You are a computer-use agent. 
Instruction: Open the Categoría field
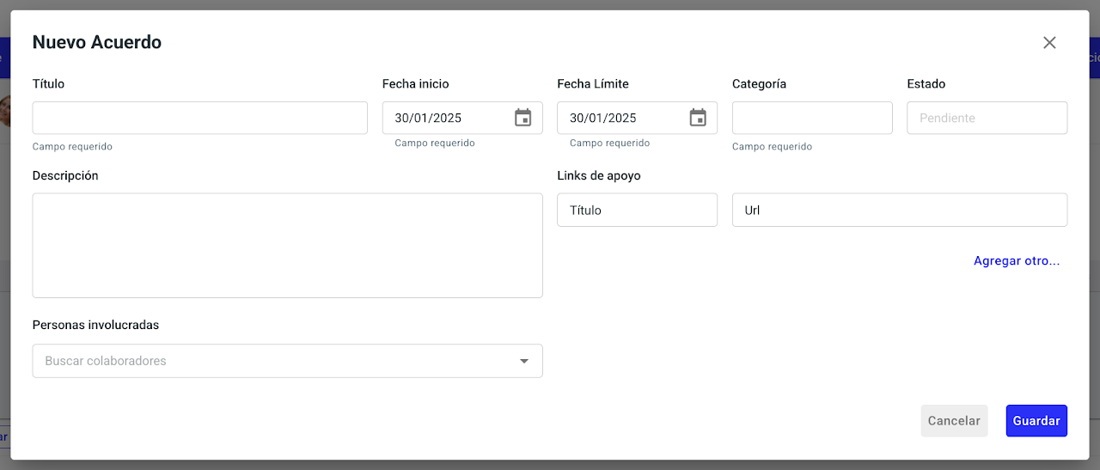tap(812, 118)
